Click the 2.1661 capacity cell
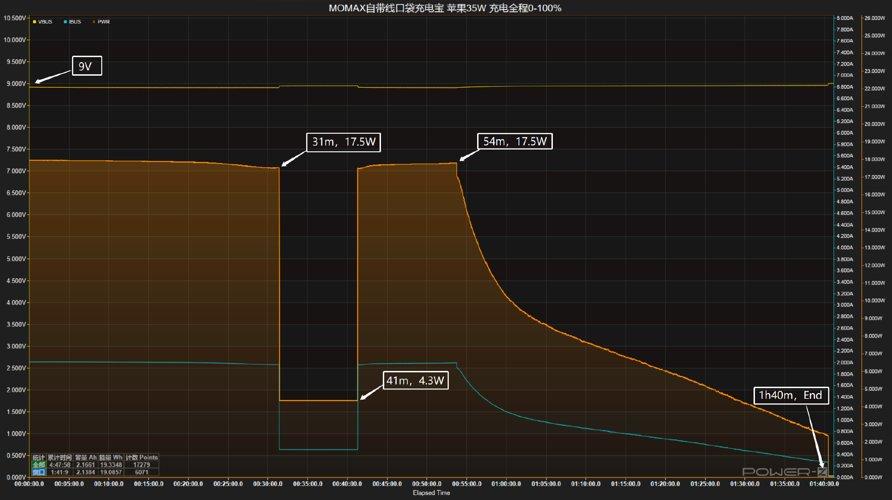The height and width of the screenshot is (500, 892). pyautogui.click(x=86, y=465)
